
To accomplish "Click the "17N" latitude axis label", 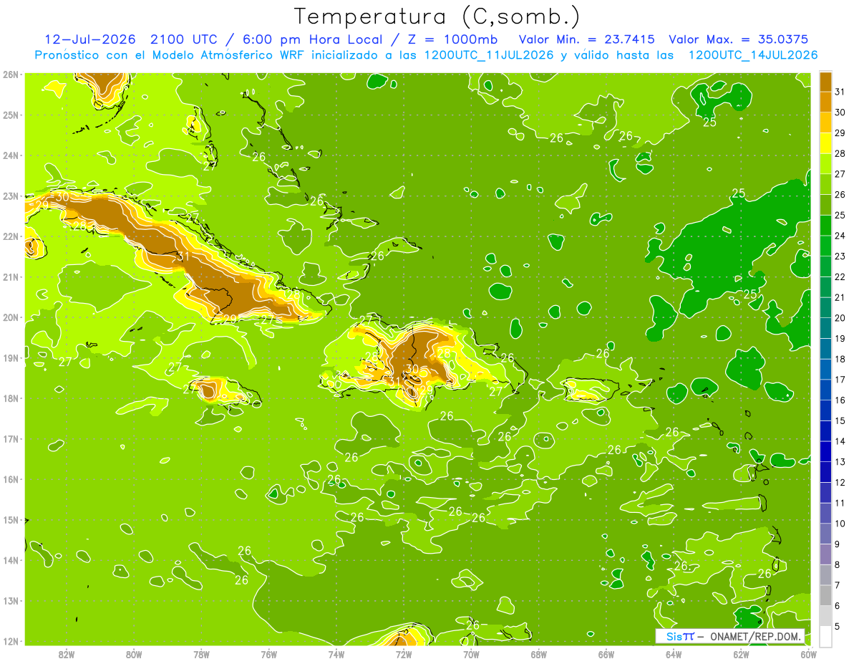I will (x=10, y=438).
